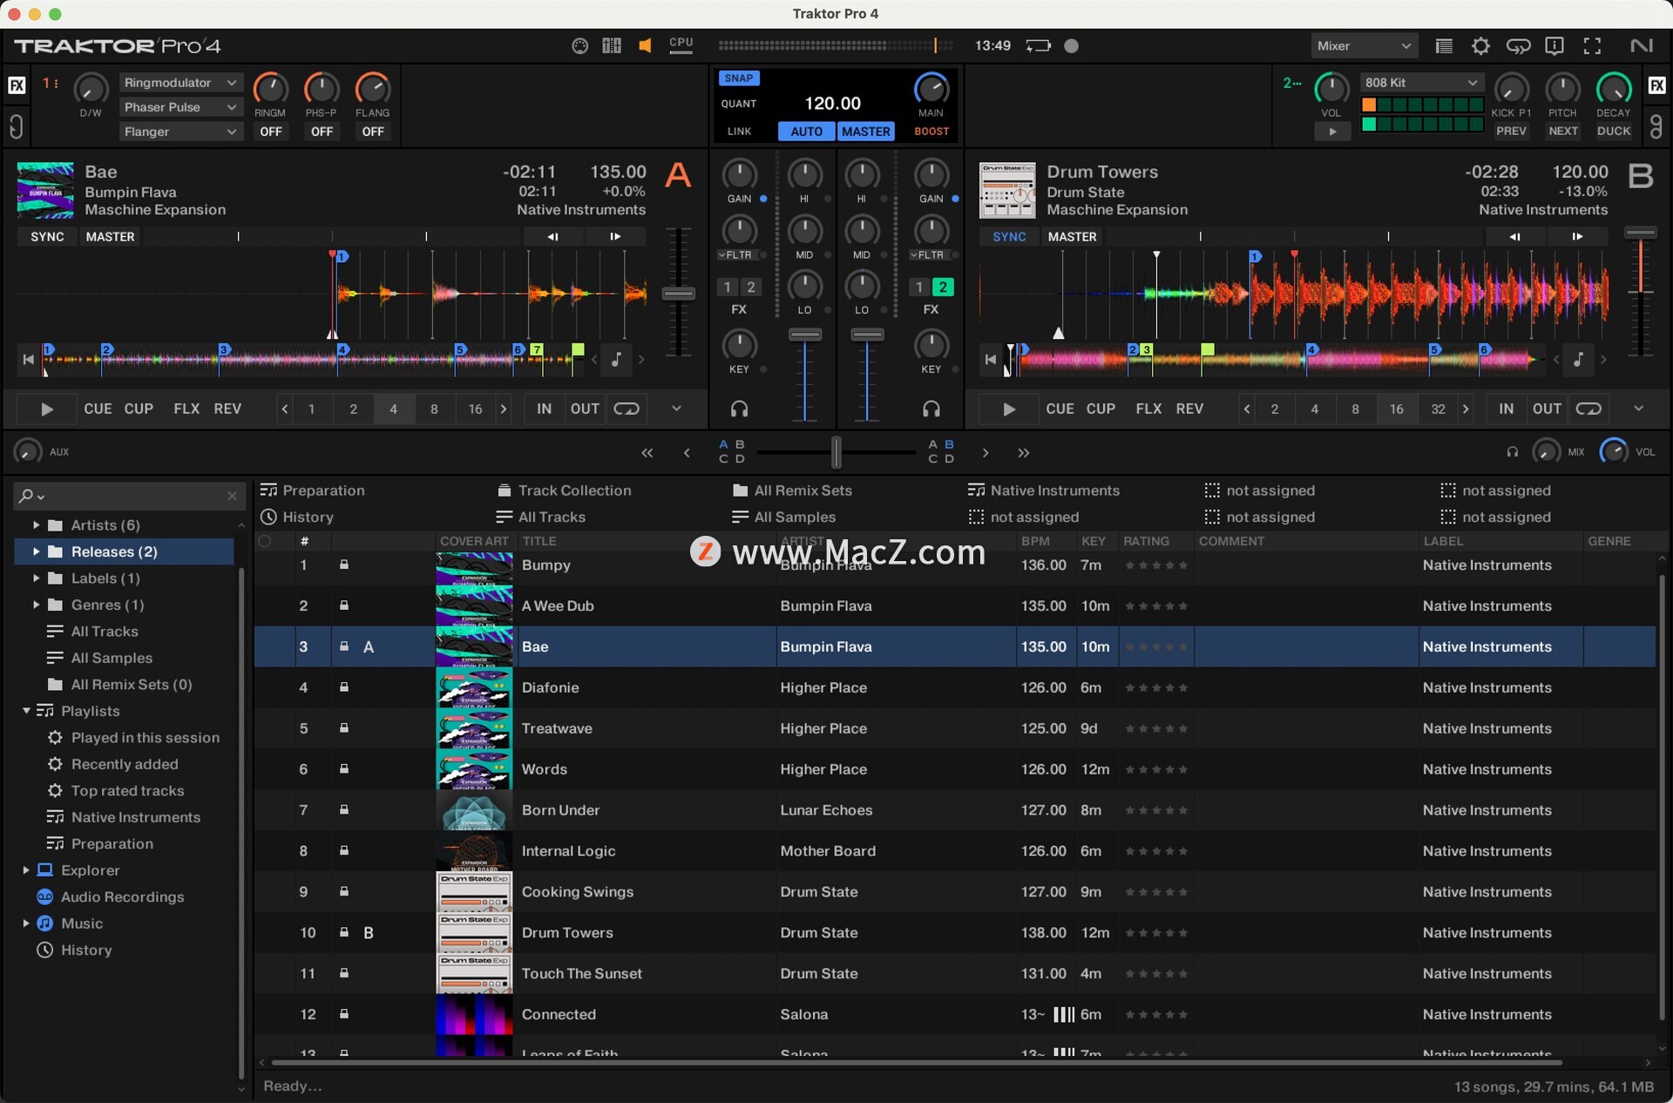Expand the Artists (6) folder
The width and height of the screenshot is (1673, 1103).
(x=36, y=525)
